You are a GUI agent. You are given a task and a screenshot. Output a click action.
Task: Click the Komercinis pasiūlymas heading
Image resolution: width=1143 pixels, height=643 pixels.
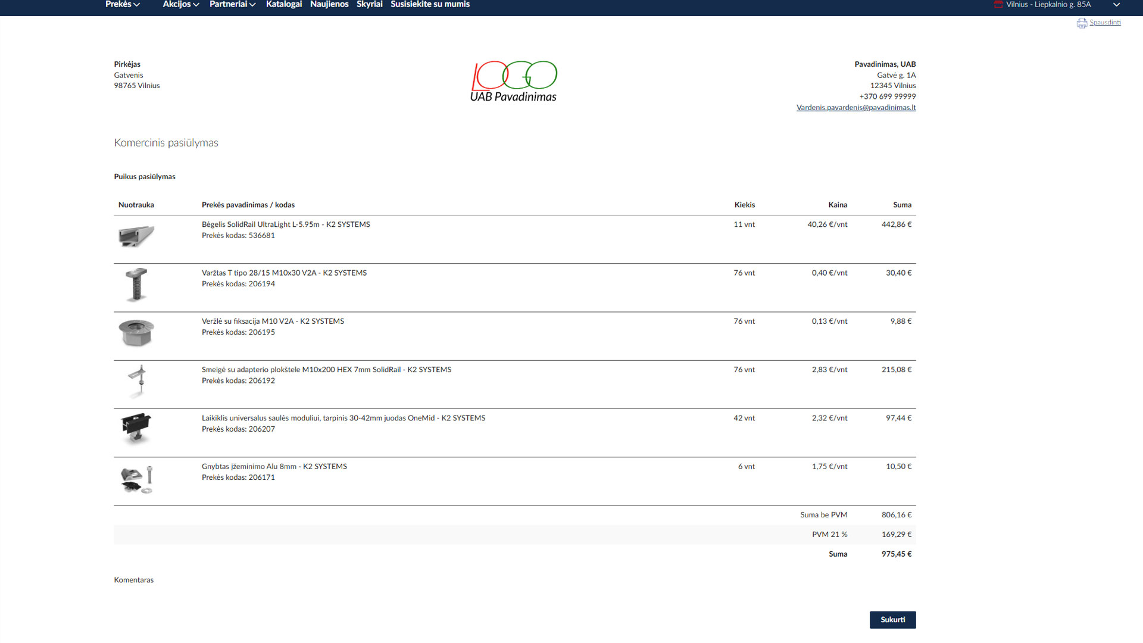point(166,143)
